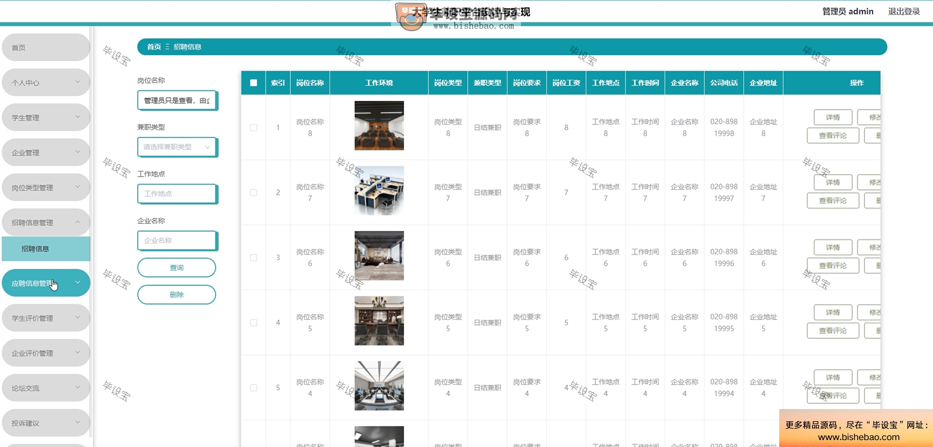This screenshot has width=933, height=447.
Task: Expand the 学生评价管理 sidebar menu
Action: click(46, 318)
